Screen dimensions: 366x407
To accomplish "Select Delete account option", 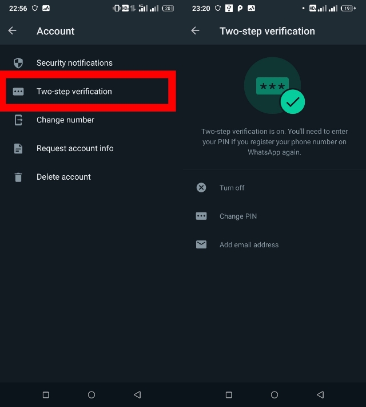I will click(63, 177).
